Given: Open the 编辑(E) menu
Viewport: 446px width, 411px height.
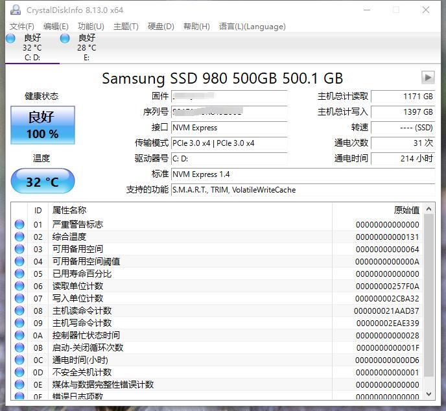Looking at the screenshot, I should [56, 27].
